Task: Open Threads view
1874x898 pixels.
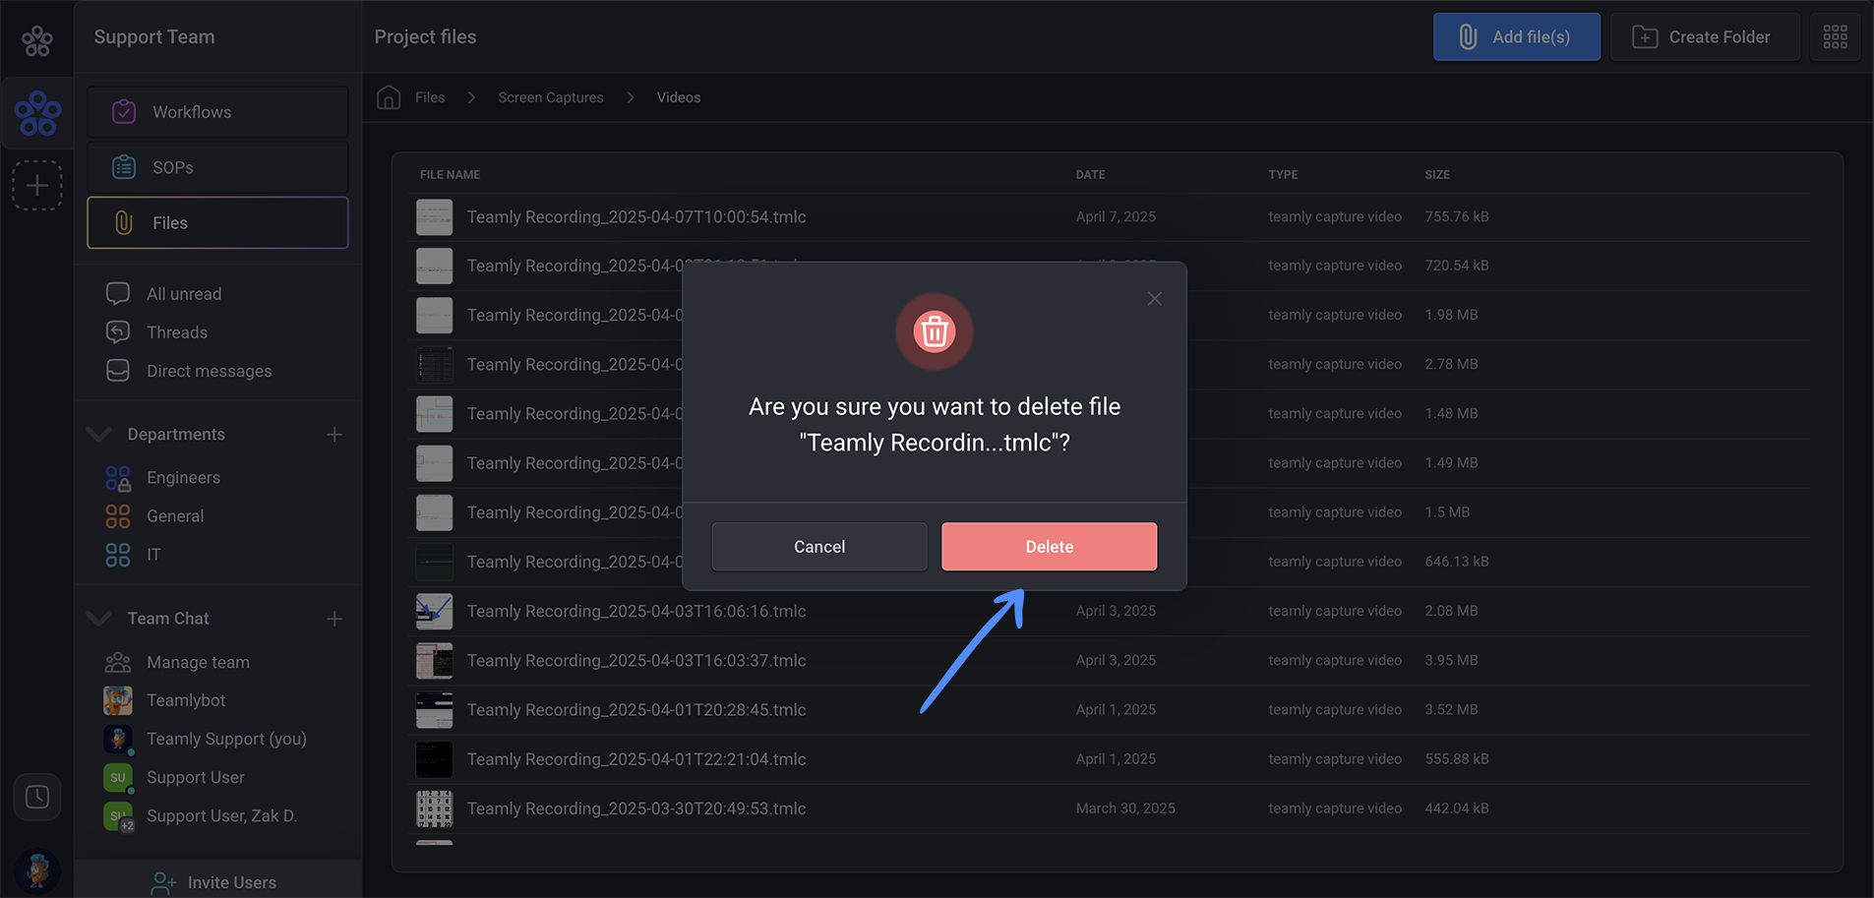Action: [177, 332]
